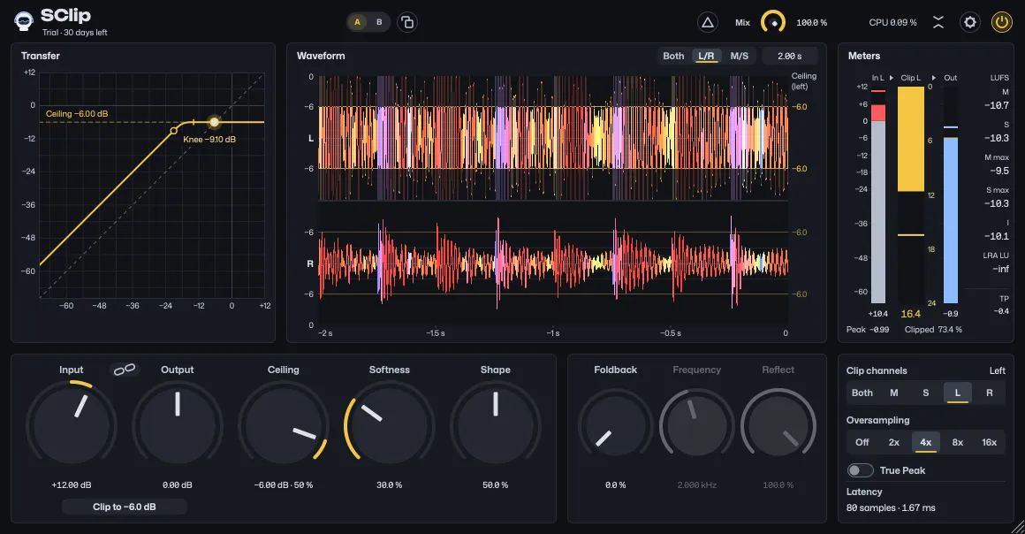Set clip channels to M
The height and width of the screenshot is (534, 1025).
point(893,393)
